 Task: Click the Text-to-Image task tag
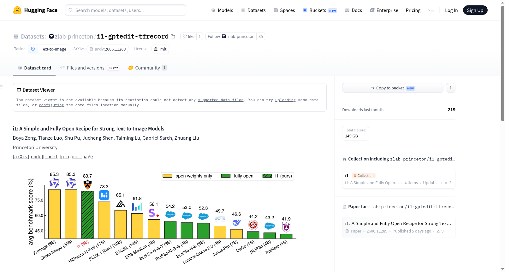coord(49,49)
